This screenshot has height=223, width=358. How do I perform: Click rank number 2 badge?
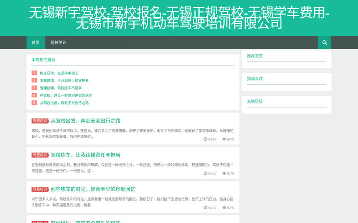(34, 80)
